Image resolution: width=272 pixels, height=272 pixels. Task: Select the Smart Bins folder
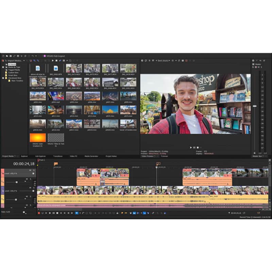[x=13, y=75]
